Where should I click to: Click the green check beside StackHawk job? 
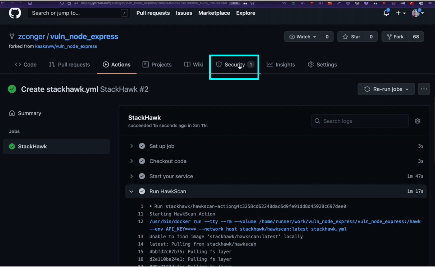click(x=12, y=146)
